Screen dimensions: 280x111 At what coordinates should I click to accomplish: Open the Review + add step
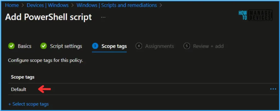(208, 46)
